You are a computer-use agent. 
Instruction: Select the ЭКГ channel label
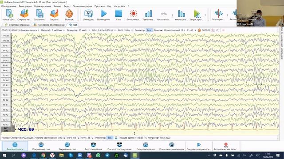[x=6, y=129]
